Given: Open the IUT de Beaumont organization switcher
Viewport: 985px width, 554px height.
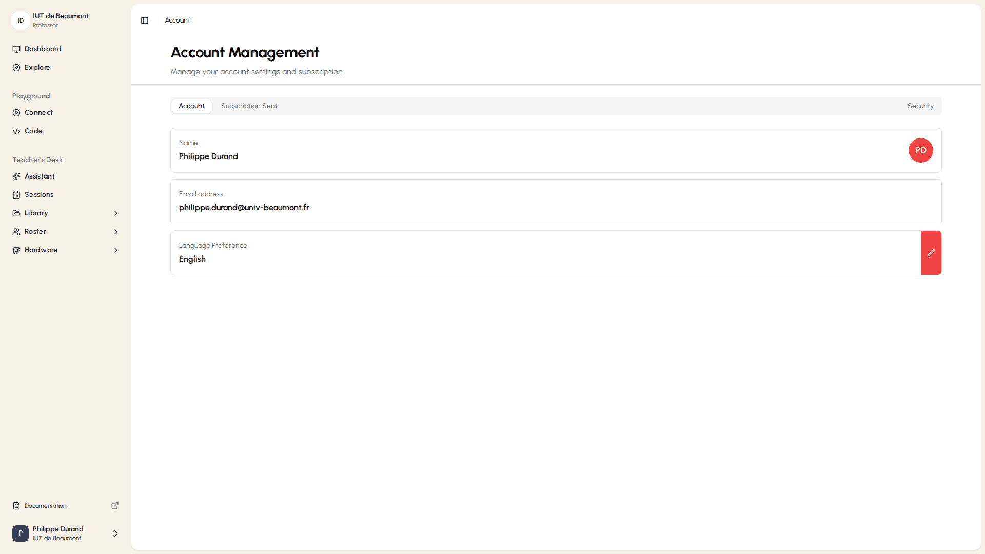Looking at the screenshot, I should [66, 21].
